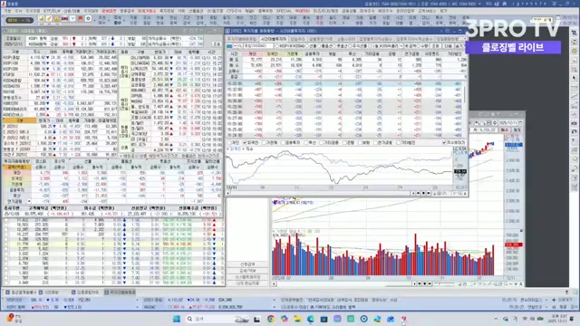Open the market dropdown arrow beside code field

click(x=235, y=46)
